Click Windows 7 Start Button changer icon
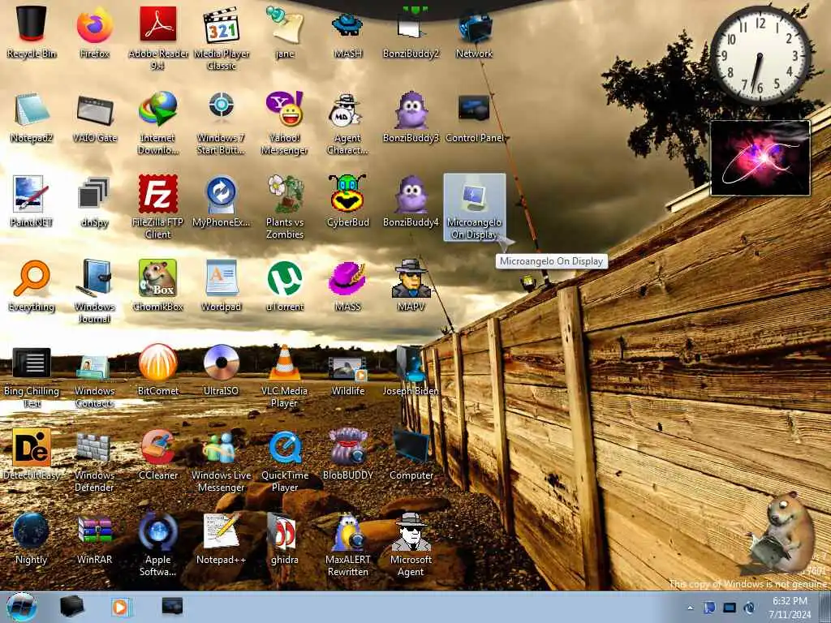Viewport: 831px width, 623px height. coord(222,123)
